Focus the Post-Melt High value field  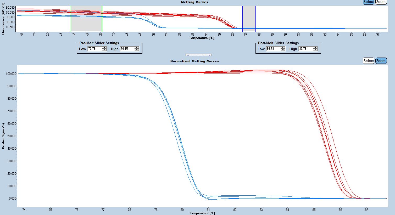point(305,49)
